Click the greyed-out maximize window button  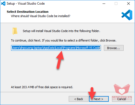click(x=116, y=4)
